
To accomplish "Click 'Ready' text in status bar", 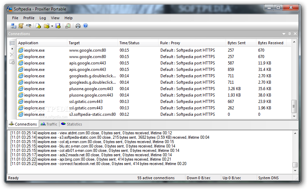I will 14,178.
